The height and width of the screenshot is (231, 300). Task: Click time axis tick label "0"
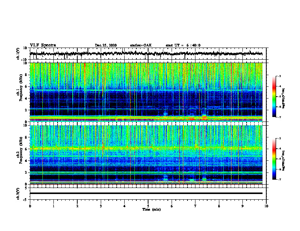pos(30,206)
